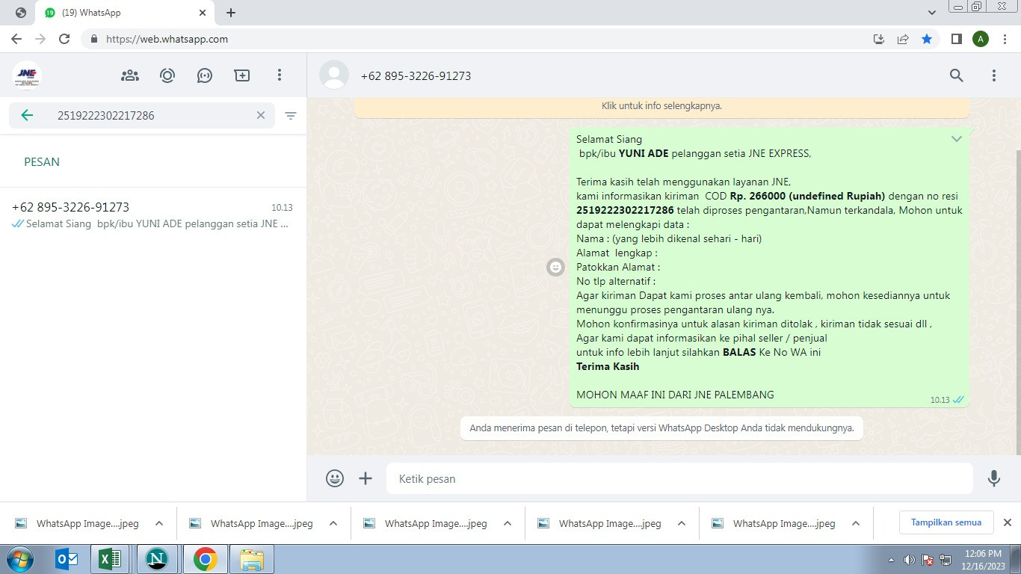Go back in the browser
The height and width of the screenshot is (574, 1021).
pyautogui.click(x=16, y=39)
